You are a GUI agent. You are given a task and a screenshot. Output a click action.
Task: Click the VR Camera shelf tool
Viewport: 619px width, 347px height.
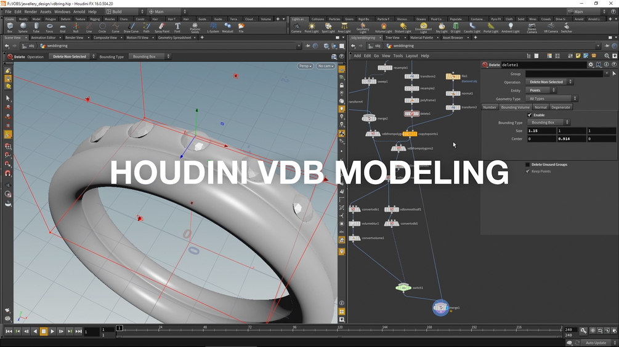[x=551, y=28]
